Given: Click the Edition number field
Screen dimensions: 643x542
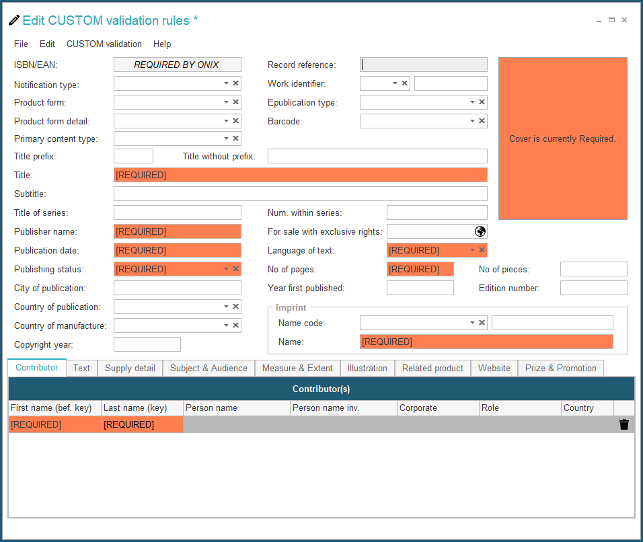Looking at the screenshot, I should [x=594, y=288].
